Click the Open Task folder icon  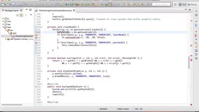[x=96, y=4]
